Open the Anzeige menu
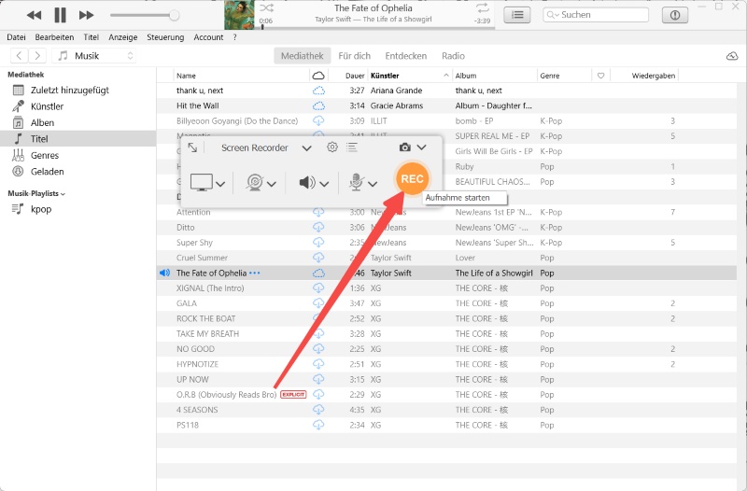Screen dimensions: 747x491 (x=123, y=37)
